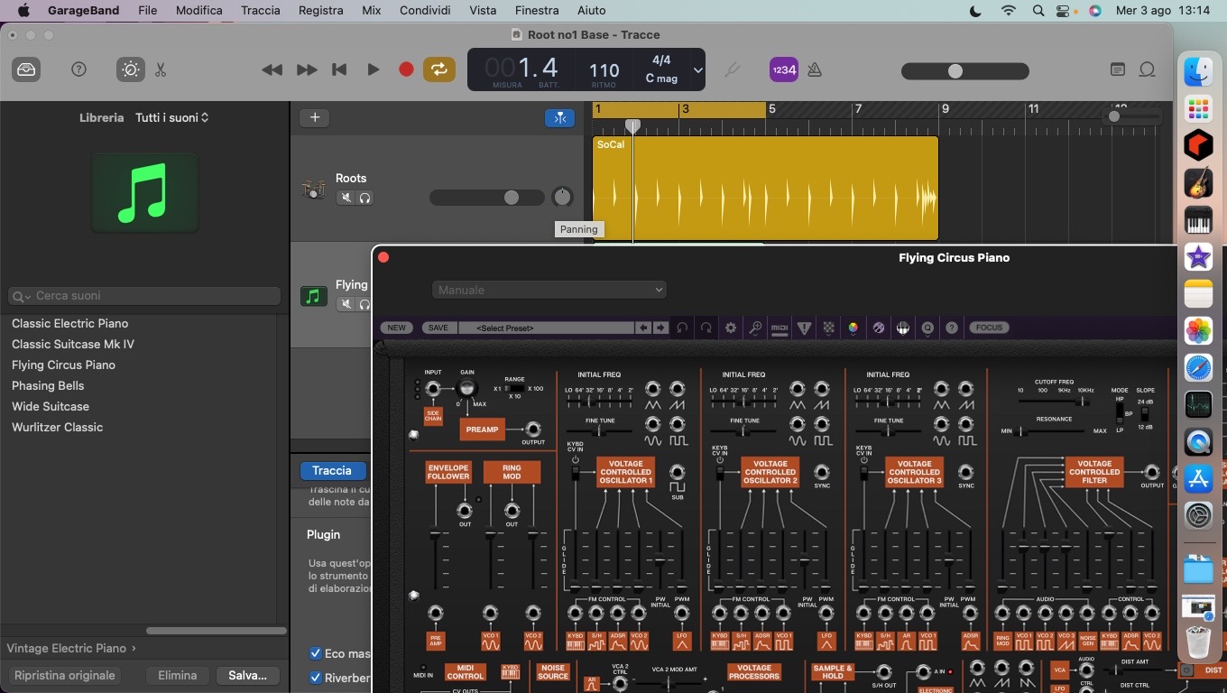Viewport: 1227px width, 693px height.
Task: Click the Elimina button
Action: point(177,675)
